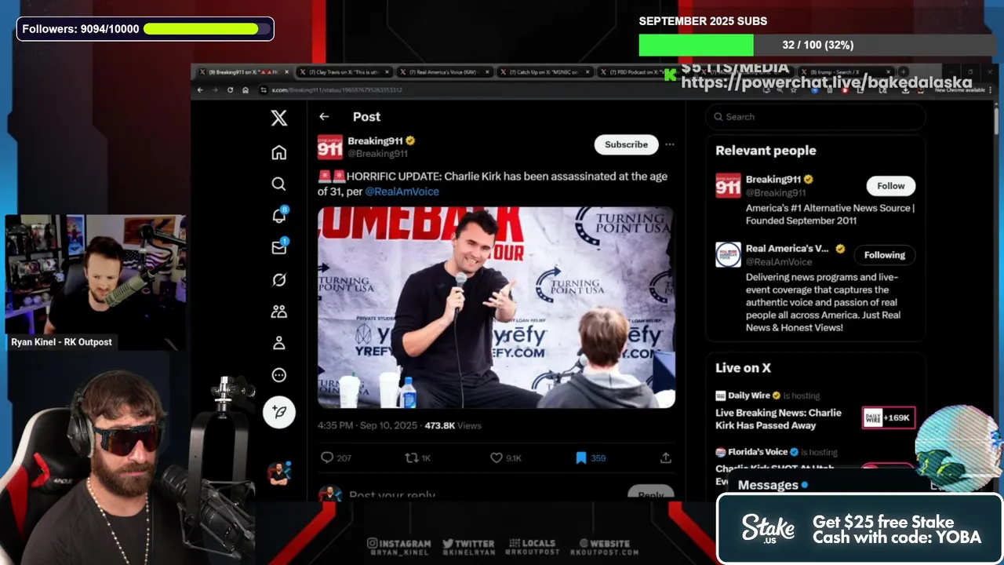
Task: Click the browser home button
Action: tap(246, 90)
